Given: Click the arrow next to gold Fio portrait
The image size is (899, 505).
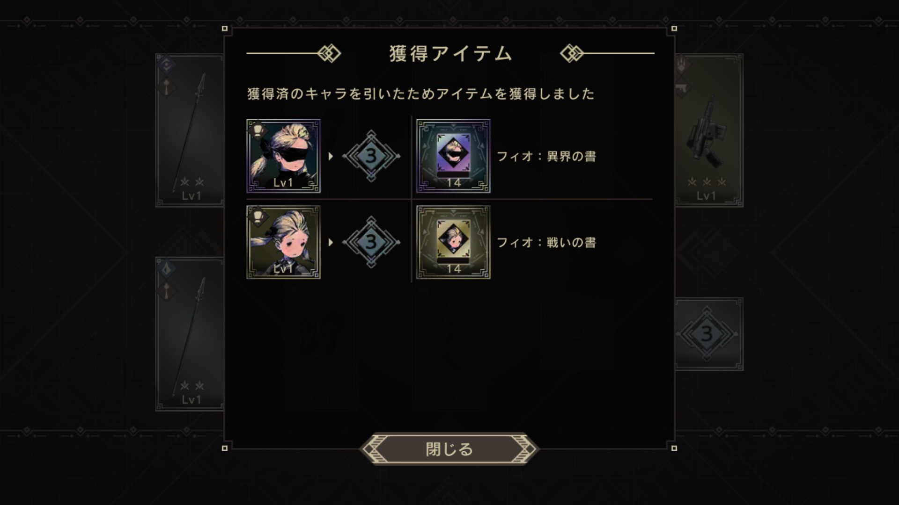Looking at the screenshot, I should (331, 242).
